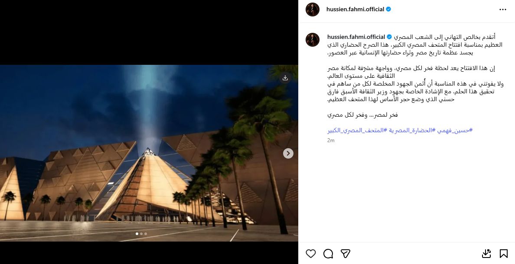Image resolution: width=515 pixels, height=264 pixels.
Task: Select the third carousel dot indicator
Action: pyautogui.click(x=146, y=234)
